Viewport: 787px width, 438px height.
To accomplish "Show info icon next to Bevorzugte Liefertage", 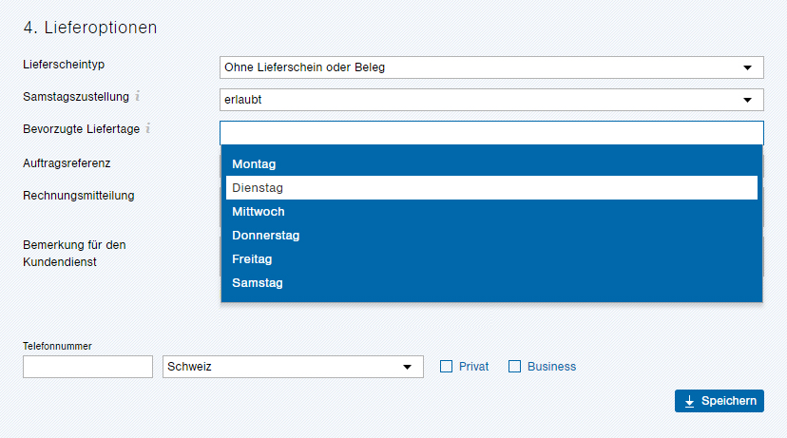I will click(x=148, y=128).
